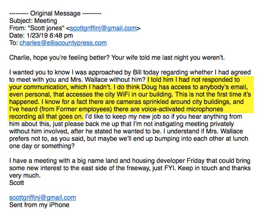
Task: Click the Original Message header text
Action: pos(56,13)
